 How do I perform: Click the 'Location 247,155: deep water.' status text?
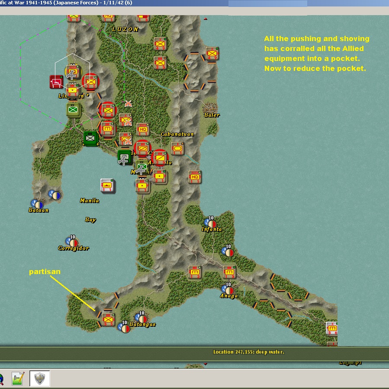point(249,352)
